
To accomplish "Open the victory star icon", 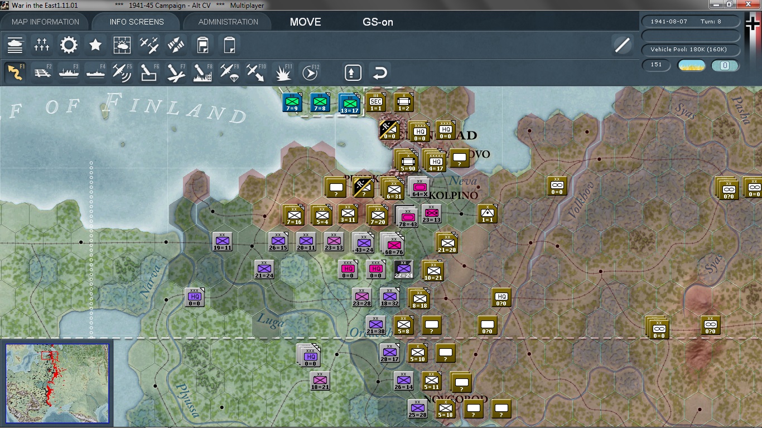I will pyautogui.click(x=95, y=45).
